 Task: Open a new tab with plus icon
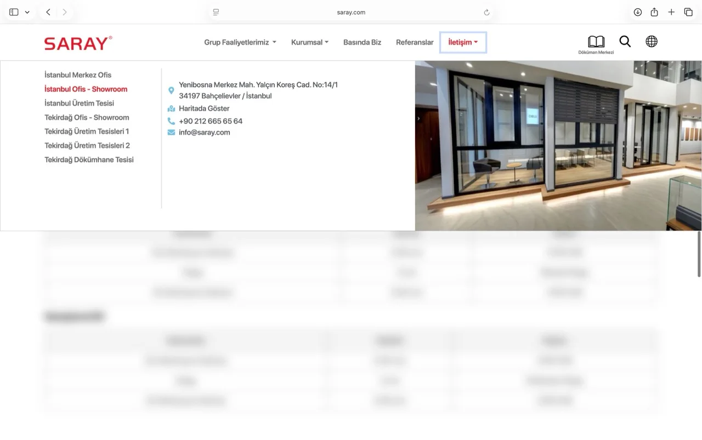pos(671,12)
